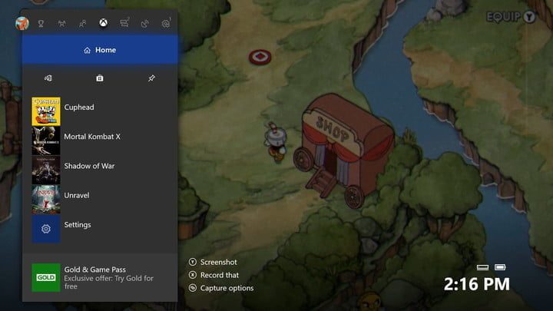The width and height of the screenshot is (553, 311).
Task: Open the profile avatar in guide
Action: pyautogui.click(x=22, y=22)
